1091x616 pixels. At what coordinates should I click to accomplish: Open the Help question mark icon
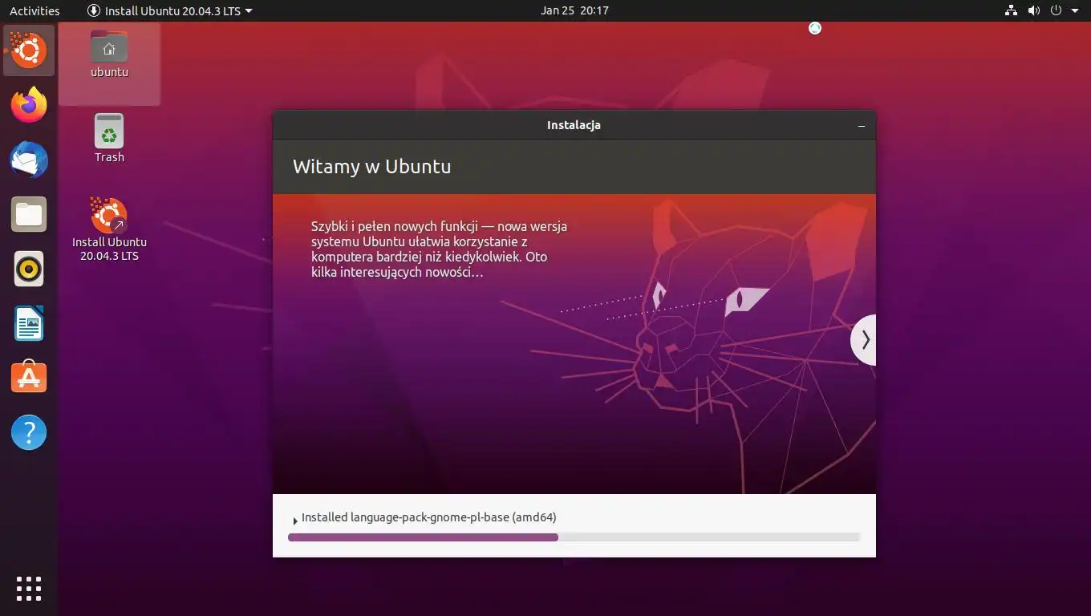click(x=29, y=432)
